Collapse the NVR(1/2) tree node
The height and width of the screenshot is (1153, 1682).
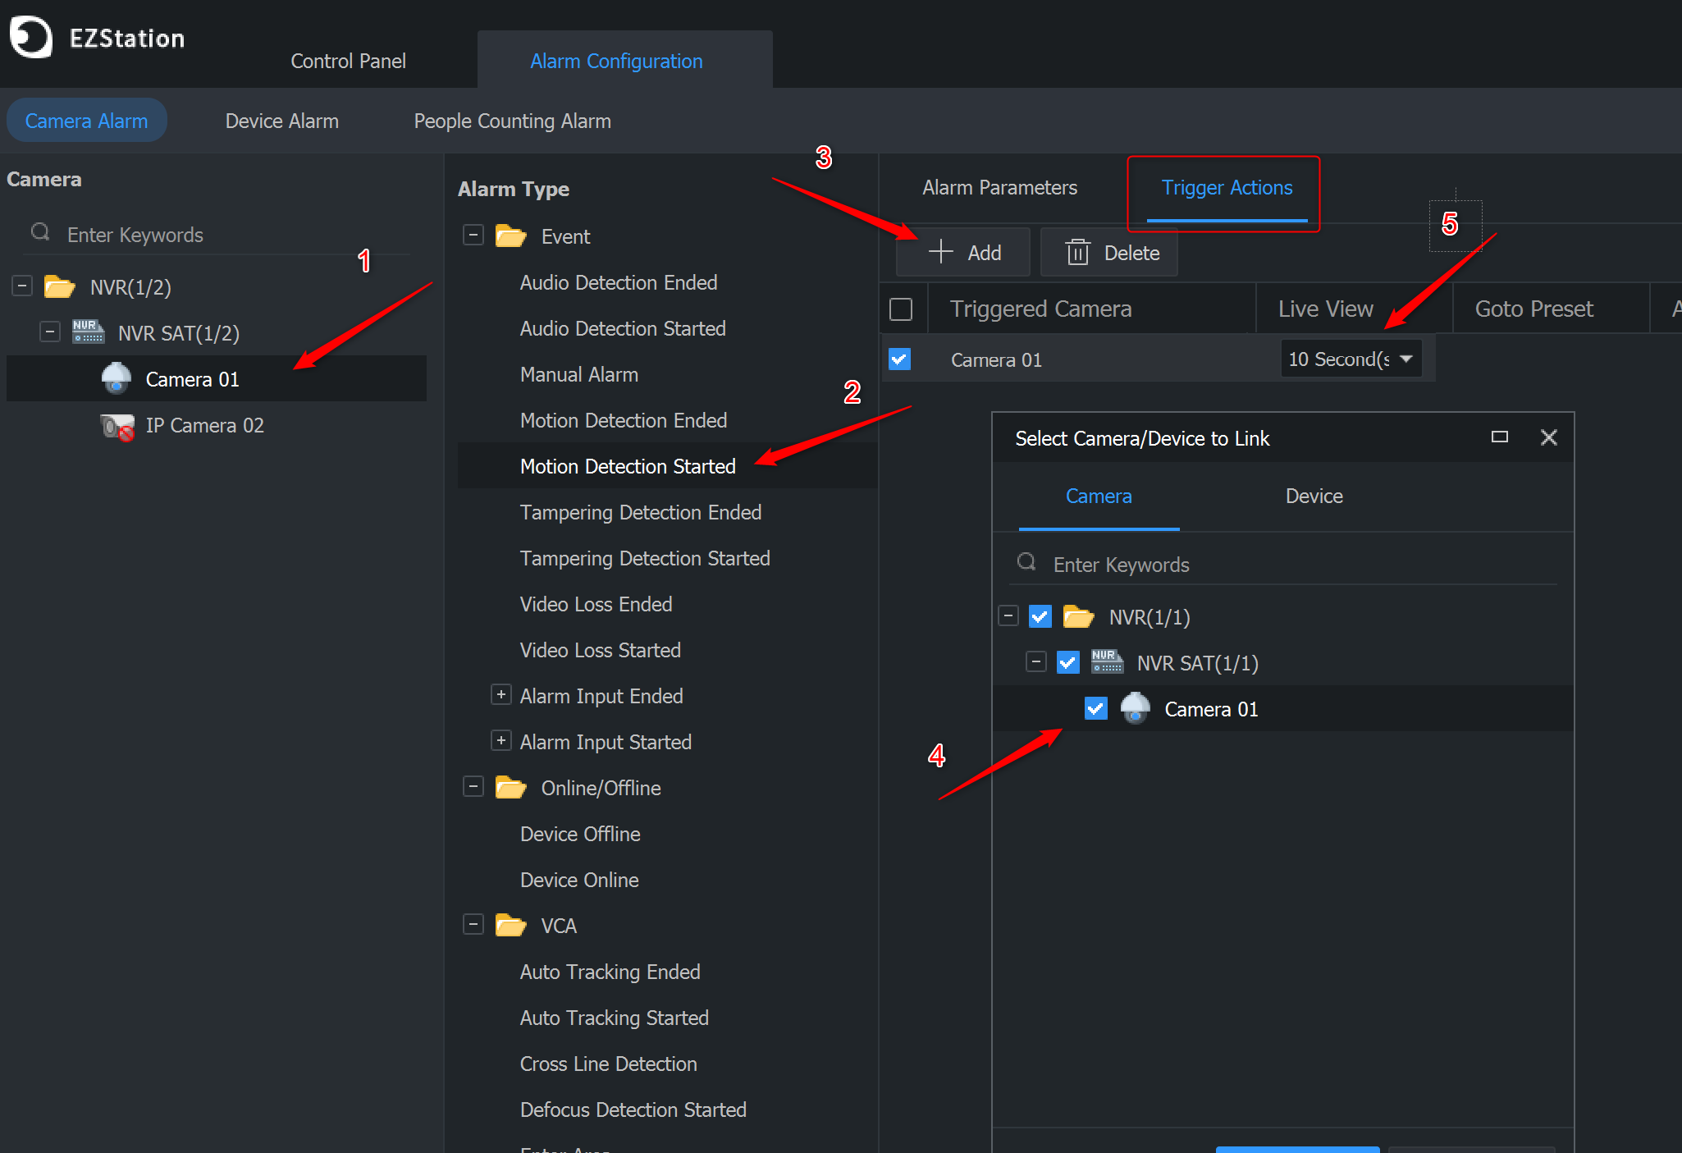(x=22, y=286)
